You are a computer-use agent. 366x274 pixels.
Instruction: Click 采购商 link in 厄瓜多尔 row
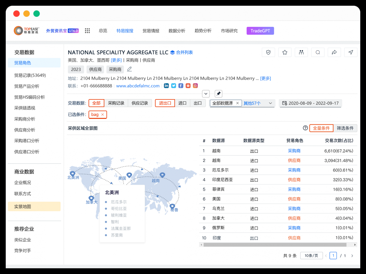(294, 170)
